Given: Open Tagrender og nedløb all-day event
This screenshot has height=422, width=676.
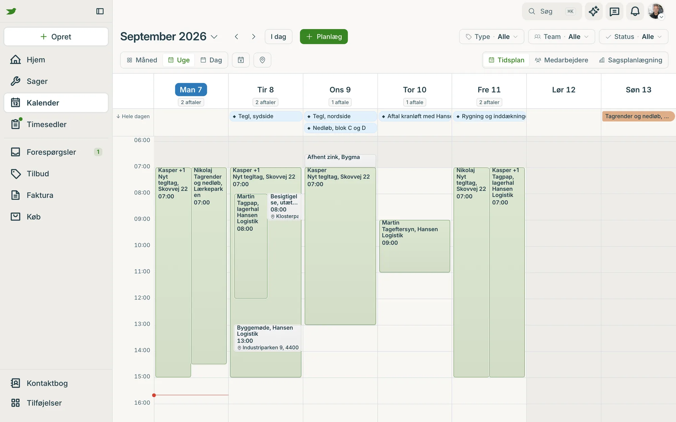Looking at the screenshot, I should tap(638, 116).
